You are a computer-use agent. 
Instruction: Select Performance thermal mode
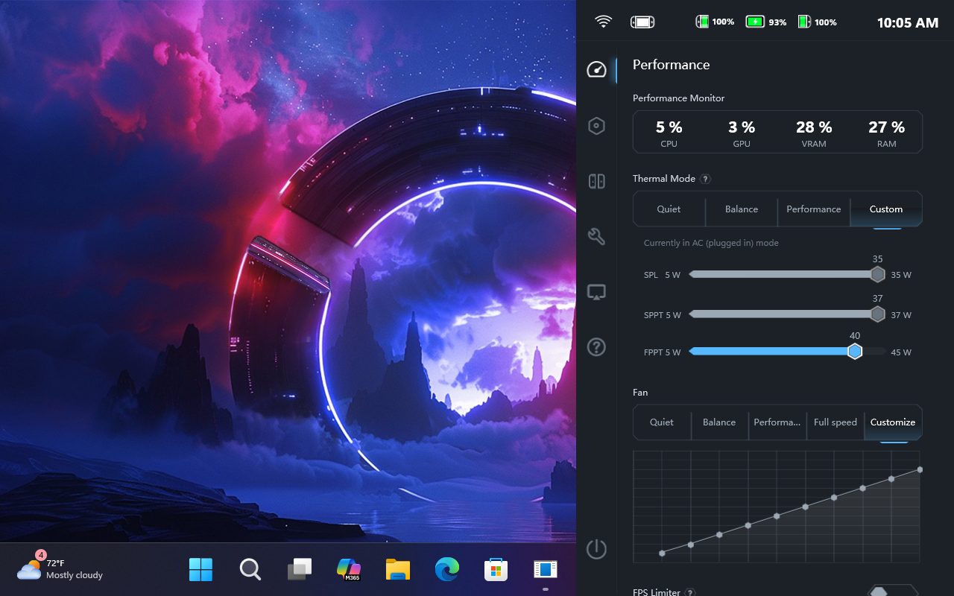[x=813, y=209]
